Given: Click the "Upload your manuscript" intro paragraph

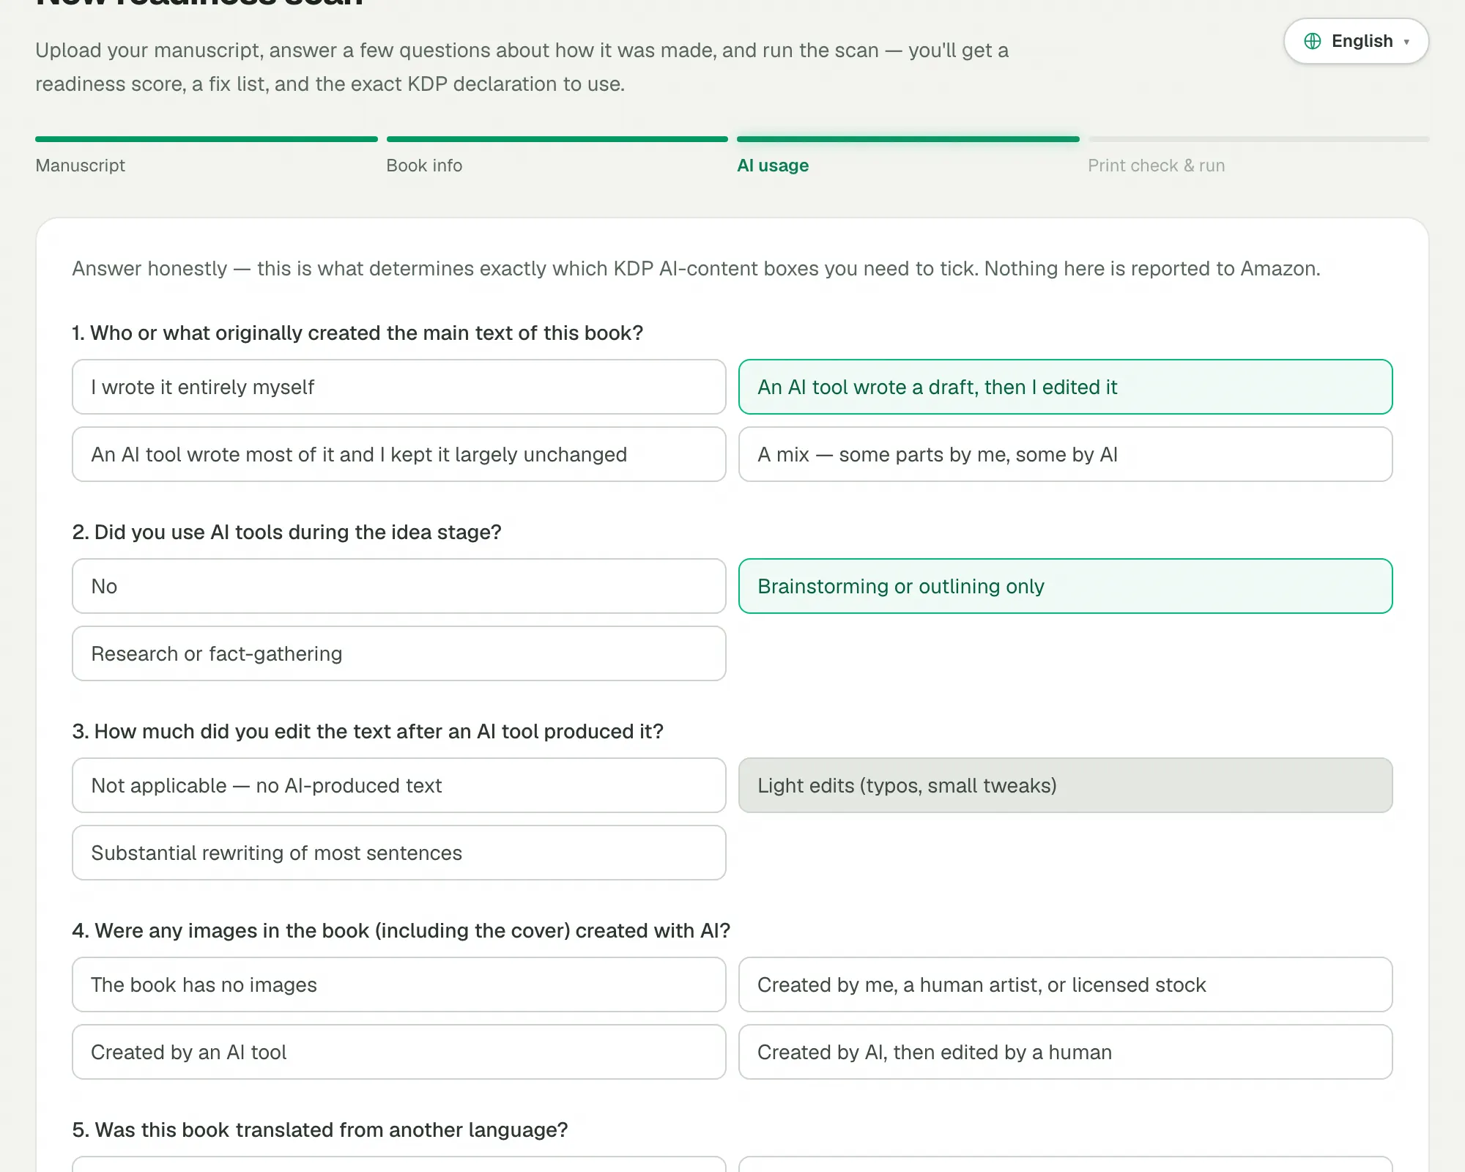Looking at the screenshot, I should pyautogui.click(x=522, y=67).
